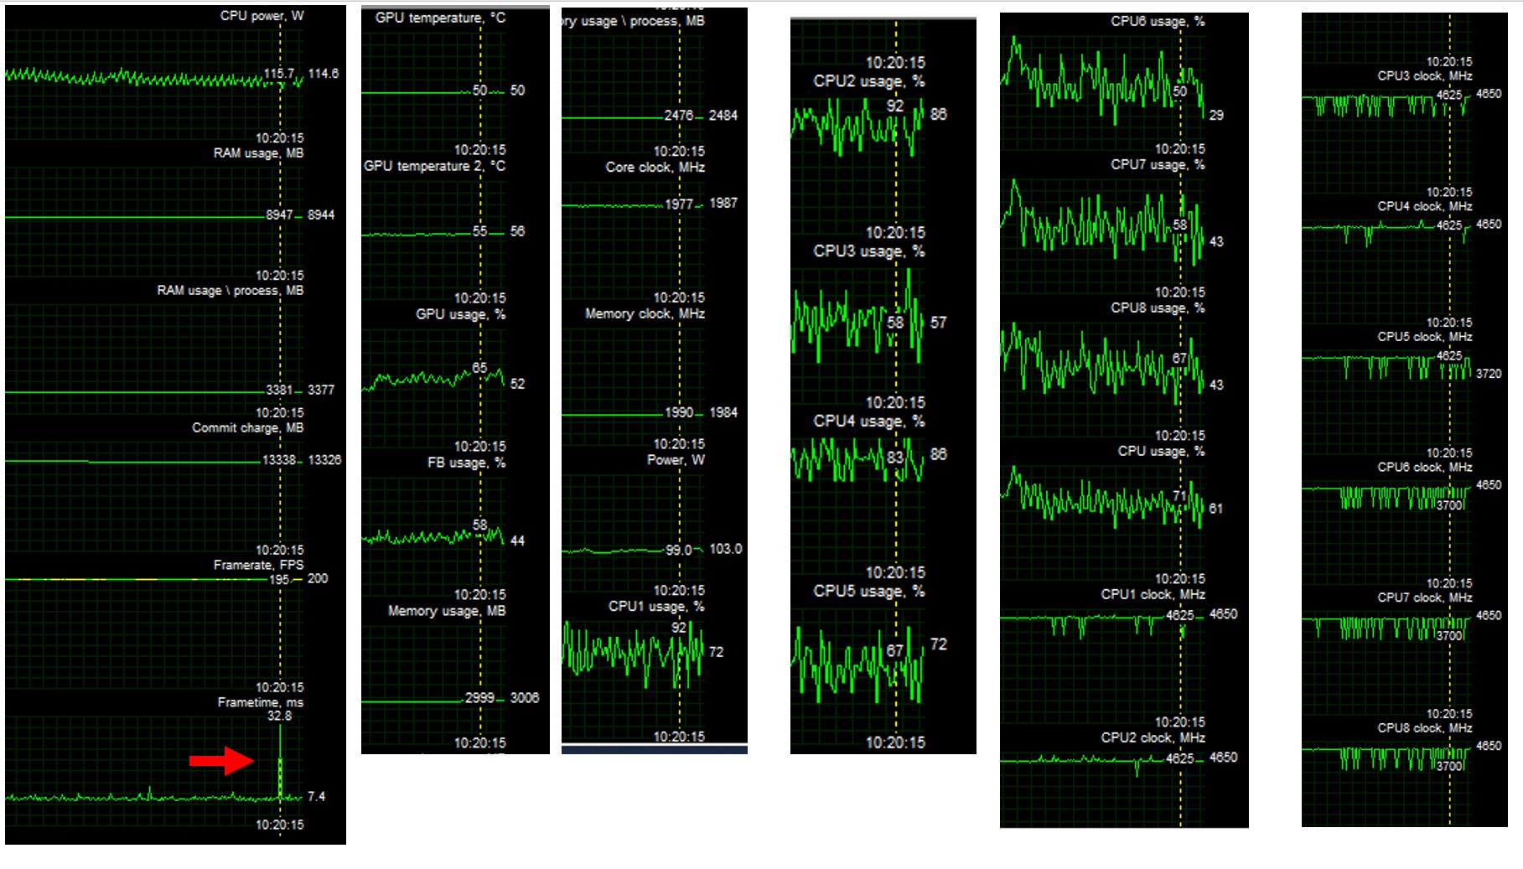Click the "CPU2 clock, MHz" graph label

[x=1153, y=738]
